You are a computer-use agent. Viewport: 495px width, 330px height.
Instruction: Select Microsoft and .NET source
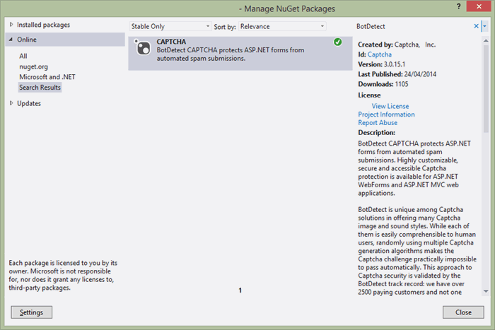pos(47,77)
